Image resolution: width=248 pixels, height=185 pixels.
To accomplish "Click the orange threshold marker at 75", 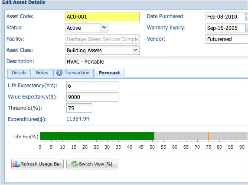I will (209, 136).
